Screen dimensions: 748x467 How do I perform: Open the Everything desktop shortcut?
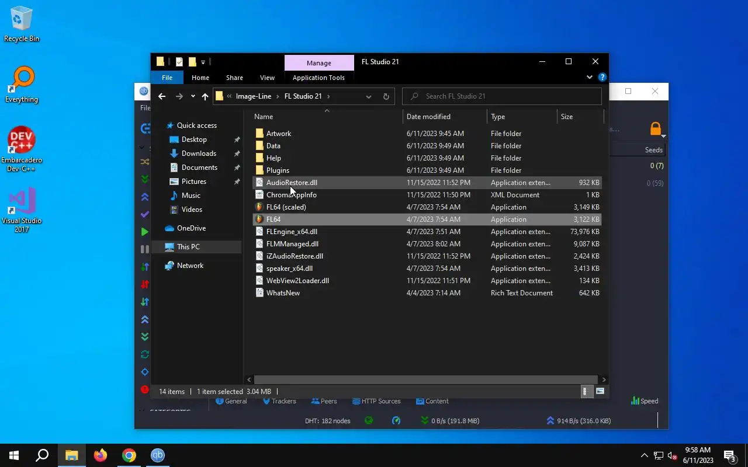[22, 85]
